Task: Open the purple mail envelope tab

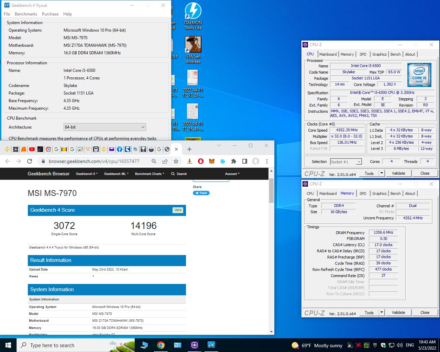Action: coord(111,149)
